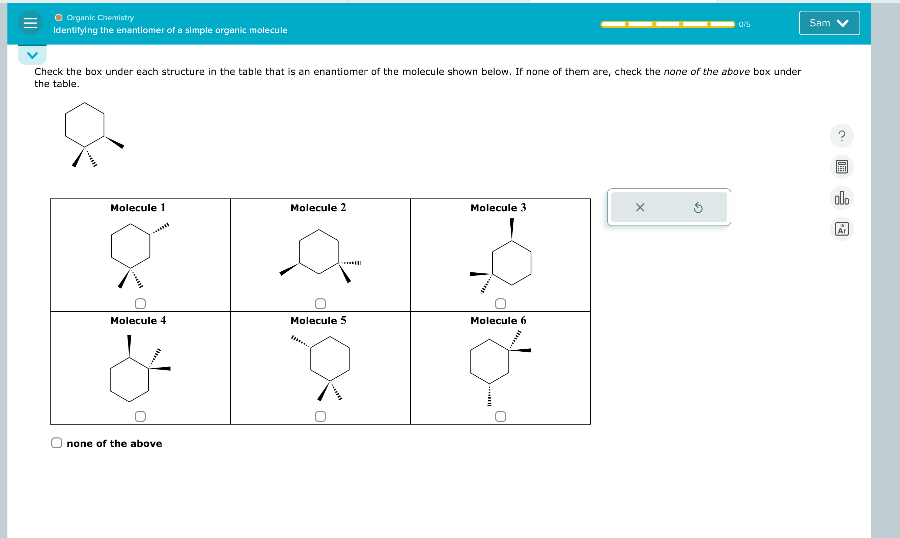The image size is (900, 538).
Task: Open the Sam account dropdown
Action: click(x=829, y=23)
